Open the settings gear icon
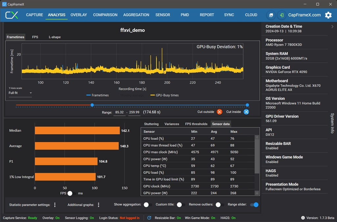337x222 pixels. point(328,15)
